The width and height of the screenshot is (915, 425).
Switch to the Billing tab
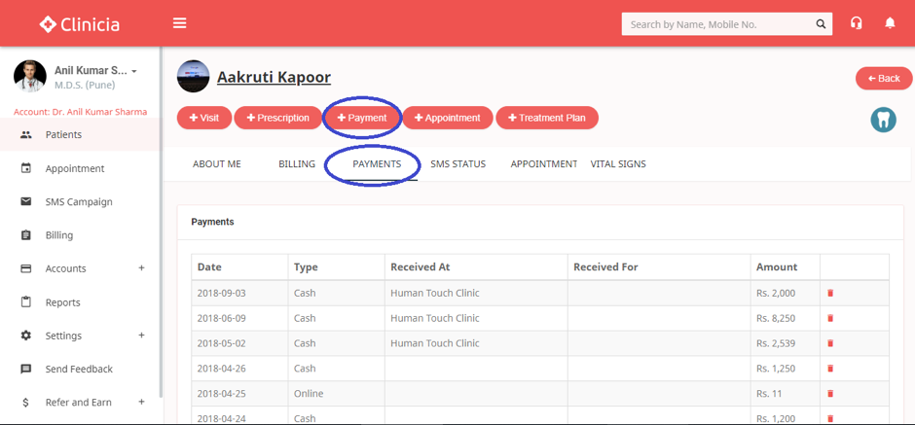click(296, 163)
